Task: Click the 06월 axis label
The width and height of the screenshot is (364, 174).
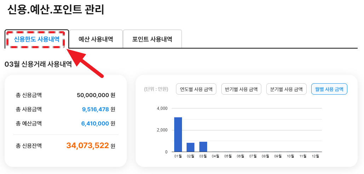Action: coord(240,156)
